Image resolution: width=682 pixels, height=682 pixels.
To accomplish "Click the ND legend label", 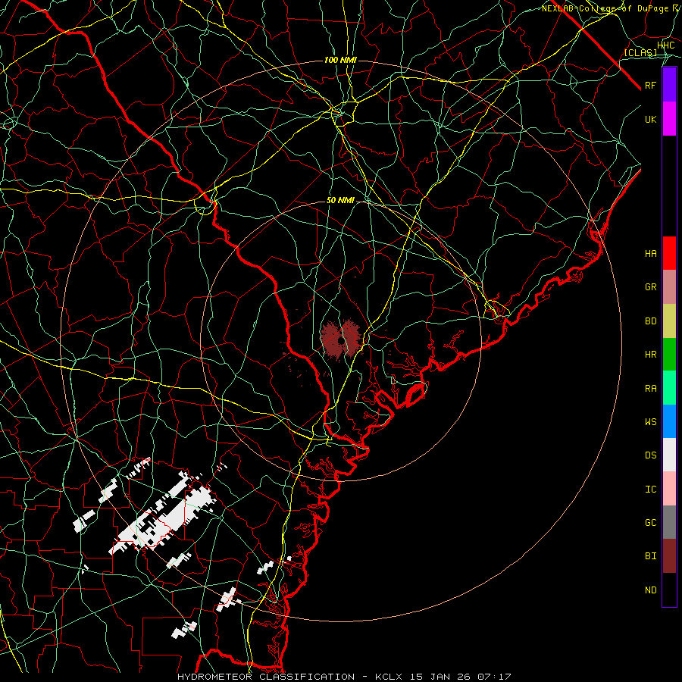I will pos(650,590).
